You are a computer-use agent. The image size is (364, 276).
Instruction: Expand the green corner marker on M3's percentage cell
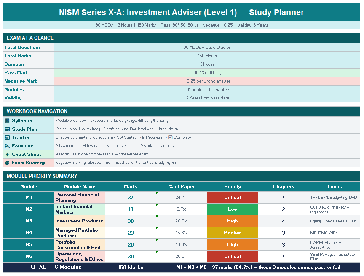point(158,217)
